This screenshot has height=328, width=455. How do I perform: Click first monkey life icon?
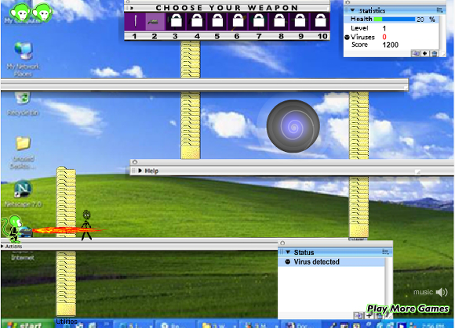[x=20, y=13]
